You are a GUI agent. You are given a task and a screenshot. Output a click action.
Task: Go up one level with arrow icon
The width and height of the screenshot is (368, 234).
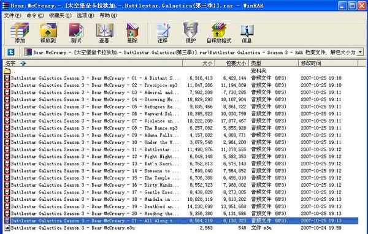11,52
